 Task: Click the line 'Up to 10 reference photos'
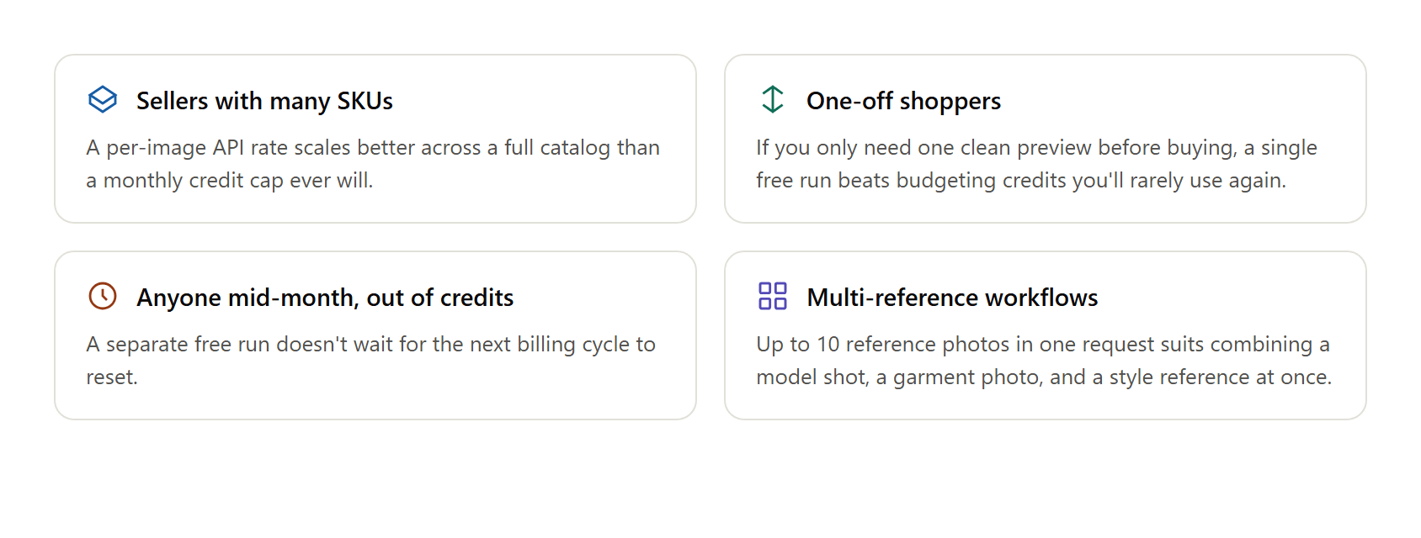click(1043, 345)
